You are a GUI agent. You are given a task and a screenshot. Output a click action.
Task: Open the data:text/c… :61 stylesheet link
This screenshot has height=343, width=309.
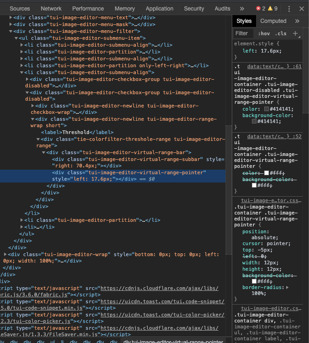click(x=274, y=66)
